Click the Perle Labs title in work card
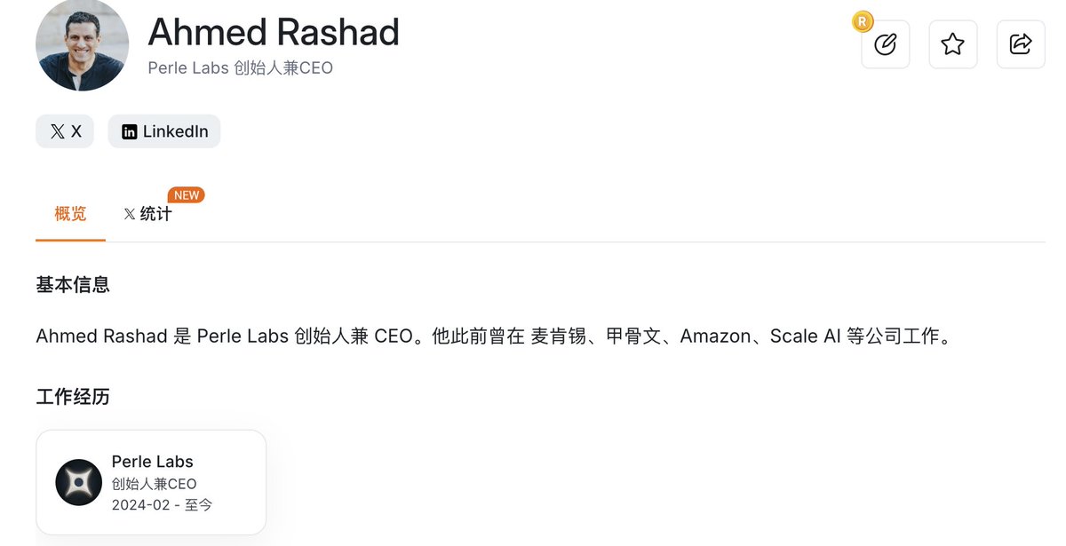The width and height of the screenshot is (1066, 546). [x=152, y=462]
